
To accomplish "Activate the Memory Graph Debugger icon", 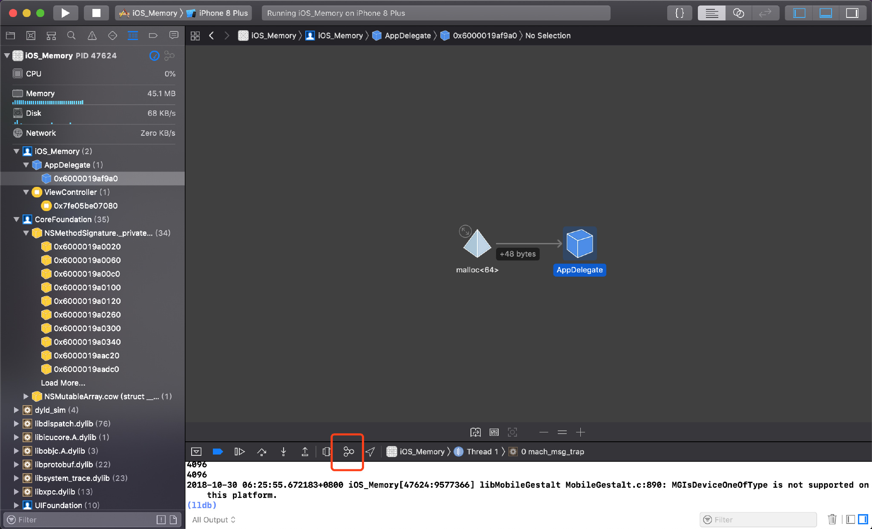I will (347, 452).
